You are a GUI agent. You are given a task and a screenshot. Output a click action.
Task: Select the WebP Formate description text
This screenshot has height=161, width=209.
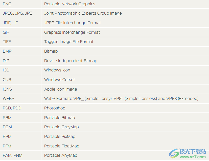121,98
